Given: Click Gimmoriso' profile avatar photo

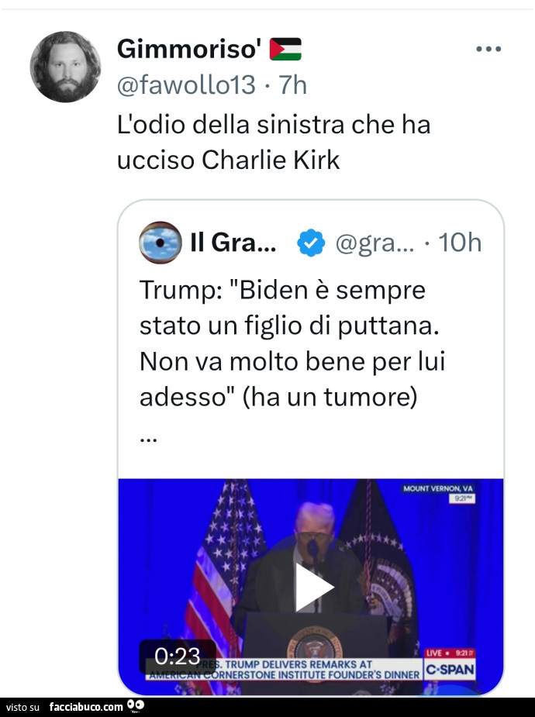Looking at the screenshot, I should (x=65, y=67).
